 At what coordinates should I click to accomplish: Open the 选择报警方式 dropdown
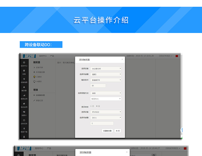click(106, 93)
